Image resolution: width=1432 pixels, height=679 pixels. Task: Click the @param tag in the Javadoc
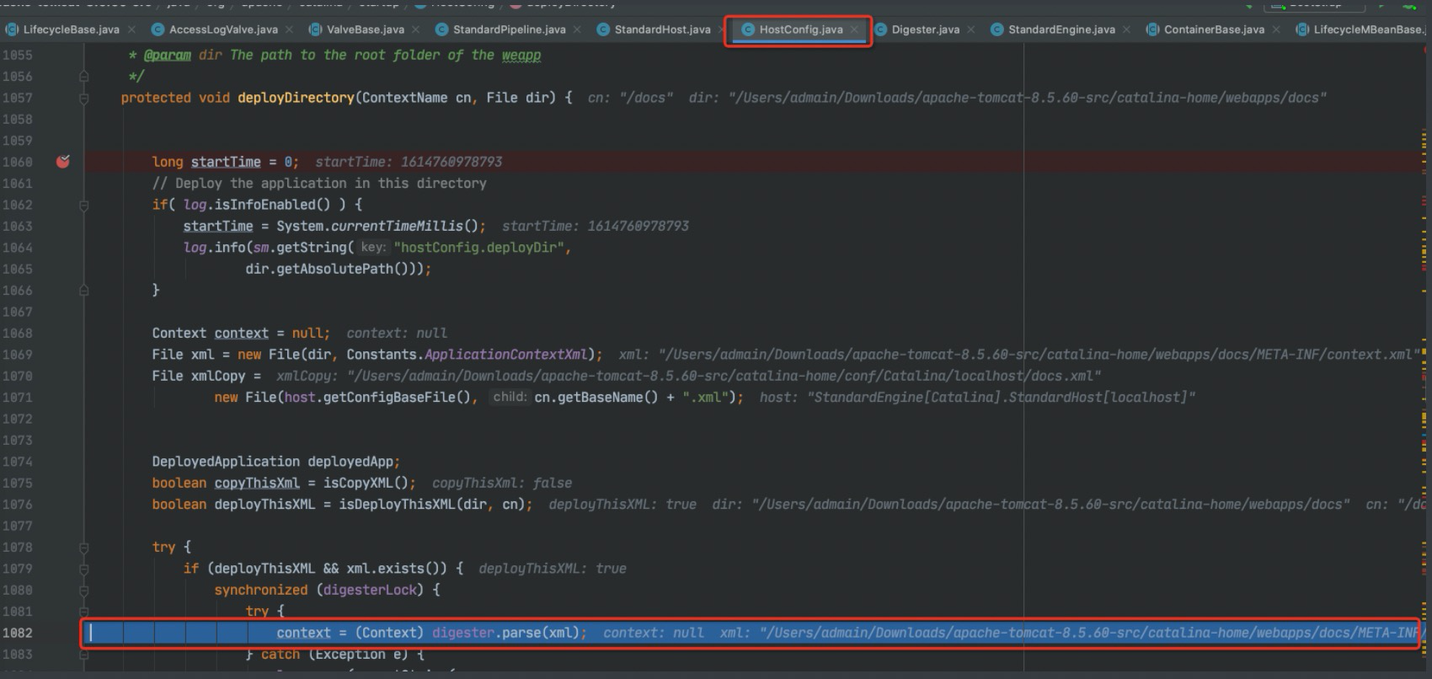(x=167, y=55)
